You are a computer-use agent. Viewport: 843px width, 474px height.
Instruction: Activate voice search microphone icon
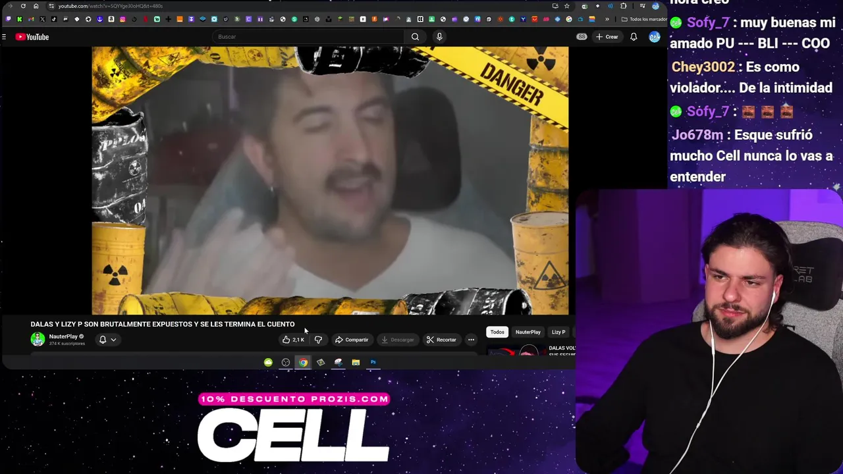coord(439,37)
